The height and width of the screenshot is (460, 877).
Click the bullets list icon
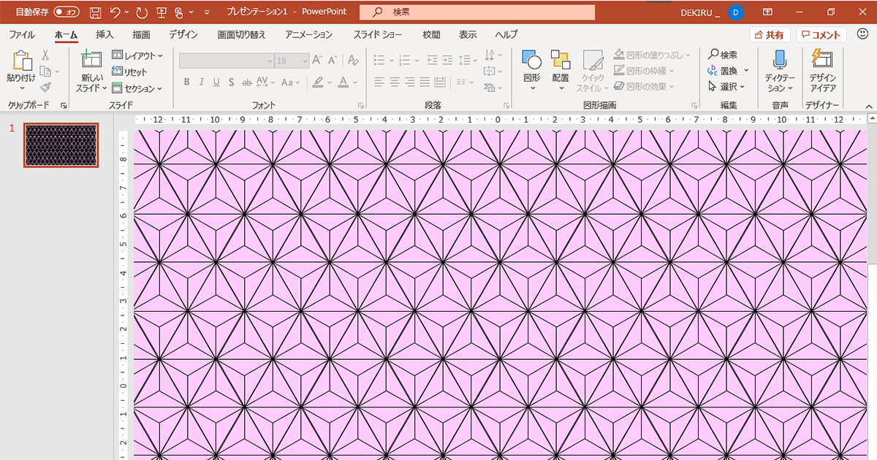click(379, 61)
